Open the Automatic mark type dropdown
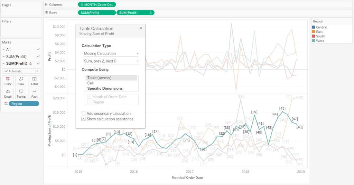 pos(21,71)
